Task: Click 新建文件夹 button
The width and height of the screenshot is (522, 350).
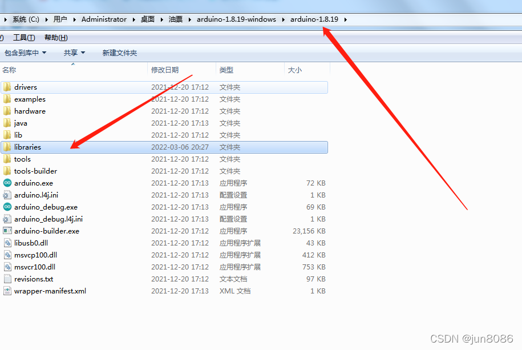Action: point(119,53)
